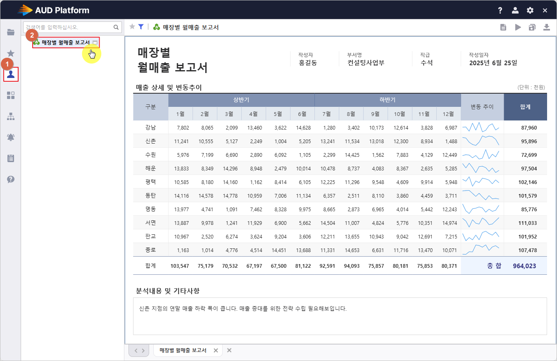This screenshot has width=557, height=361.
Task: Switch to the 매장별 월매출 보고서 bottom tab
Action: (x=183, y=350)
